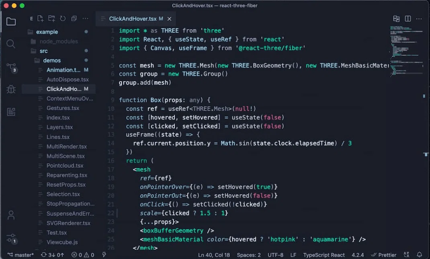
Task: Open Layers.tsx in the explorer
Action: click(59, 127)
